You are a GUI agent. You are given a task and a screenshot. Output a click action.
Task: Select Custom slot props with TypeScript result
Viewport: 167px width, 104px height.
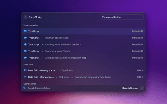click(93, 77)
